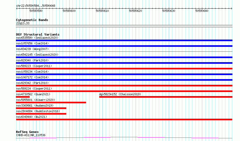Open the CHKB-AS1|NR_110536 gene label
240x141 pixels.
31,135
